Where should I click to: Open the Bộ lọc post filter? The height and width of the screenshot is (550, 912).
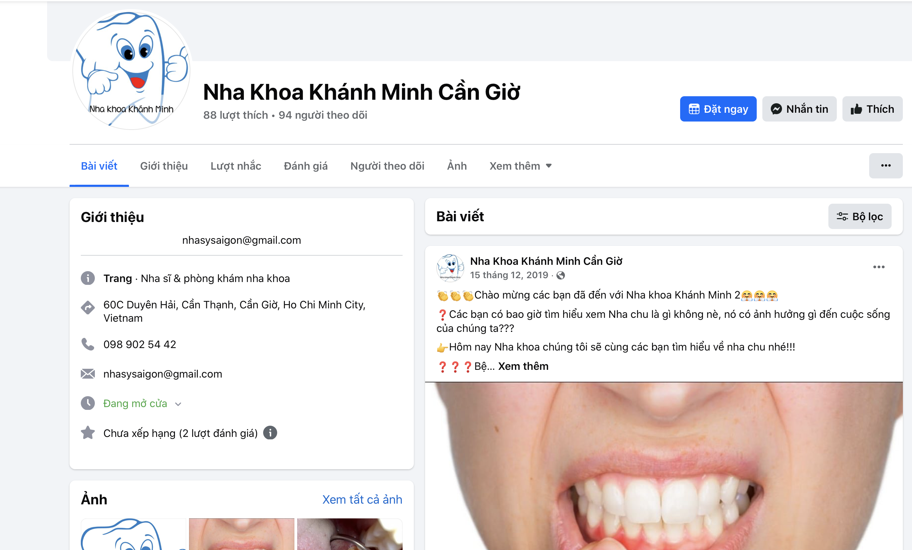point(859,216)
